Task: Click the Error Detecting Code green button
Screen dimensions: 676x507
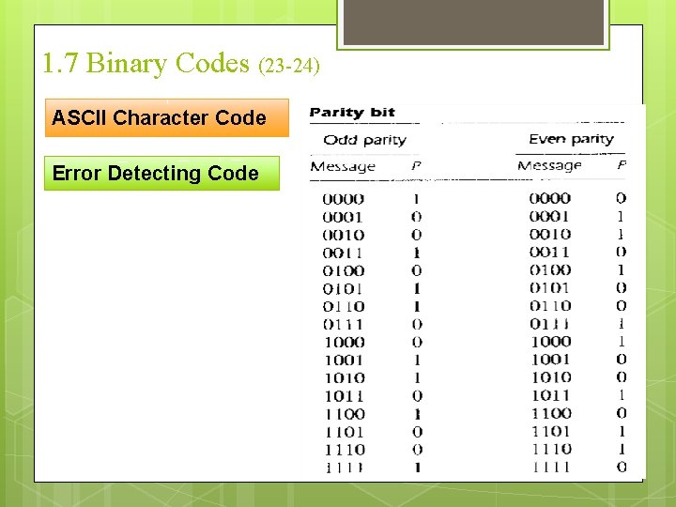Action: coord(161,173)
